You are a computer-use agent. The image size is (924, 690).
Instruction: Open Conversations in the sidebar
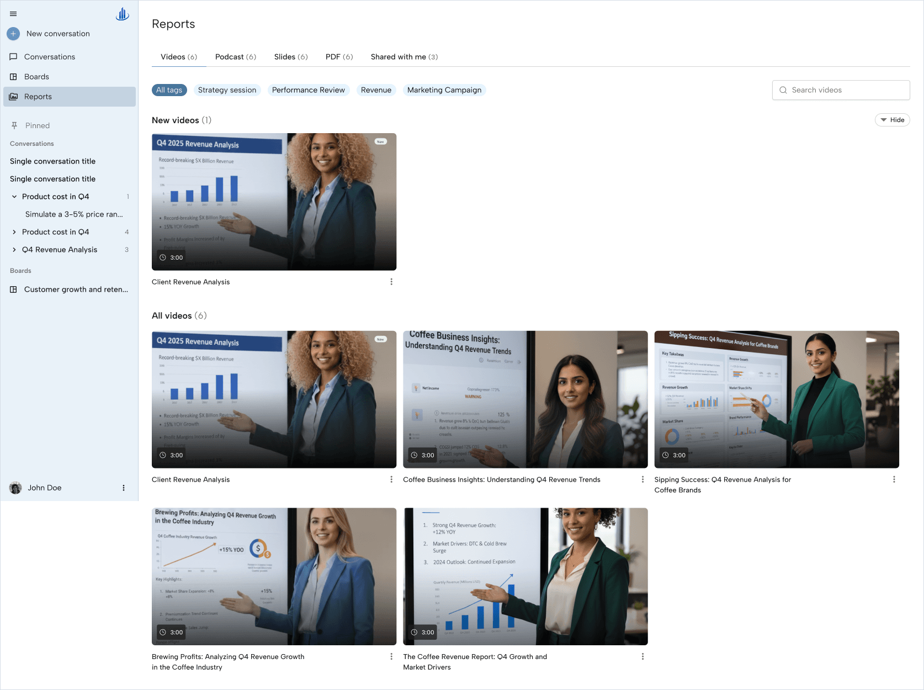pos(70,57)
